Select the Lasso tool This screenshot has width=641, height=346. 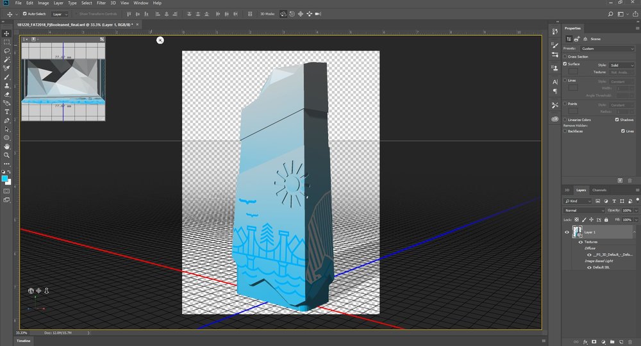coord(6,51)
